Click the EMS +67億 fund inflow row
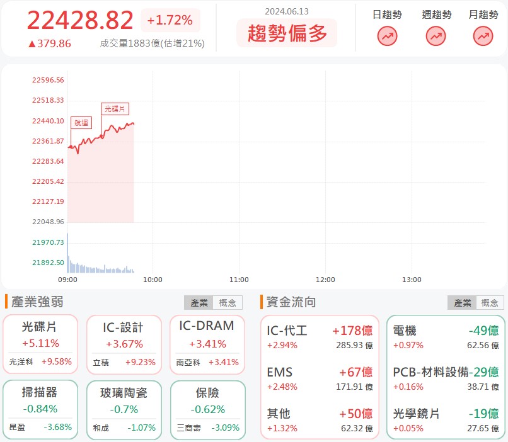508x442 pixels. pos(320,379)
